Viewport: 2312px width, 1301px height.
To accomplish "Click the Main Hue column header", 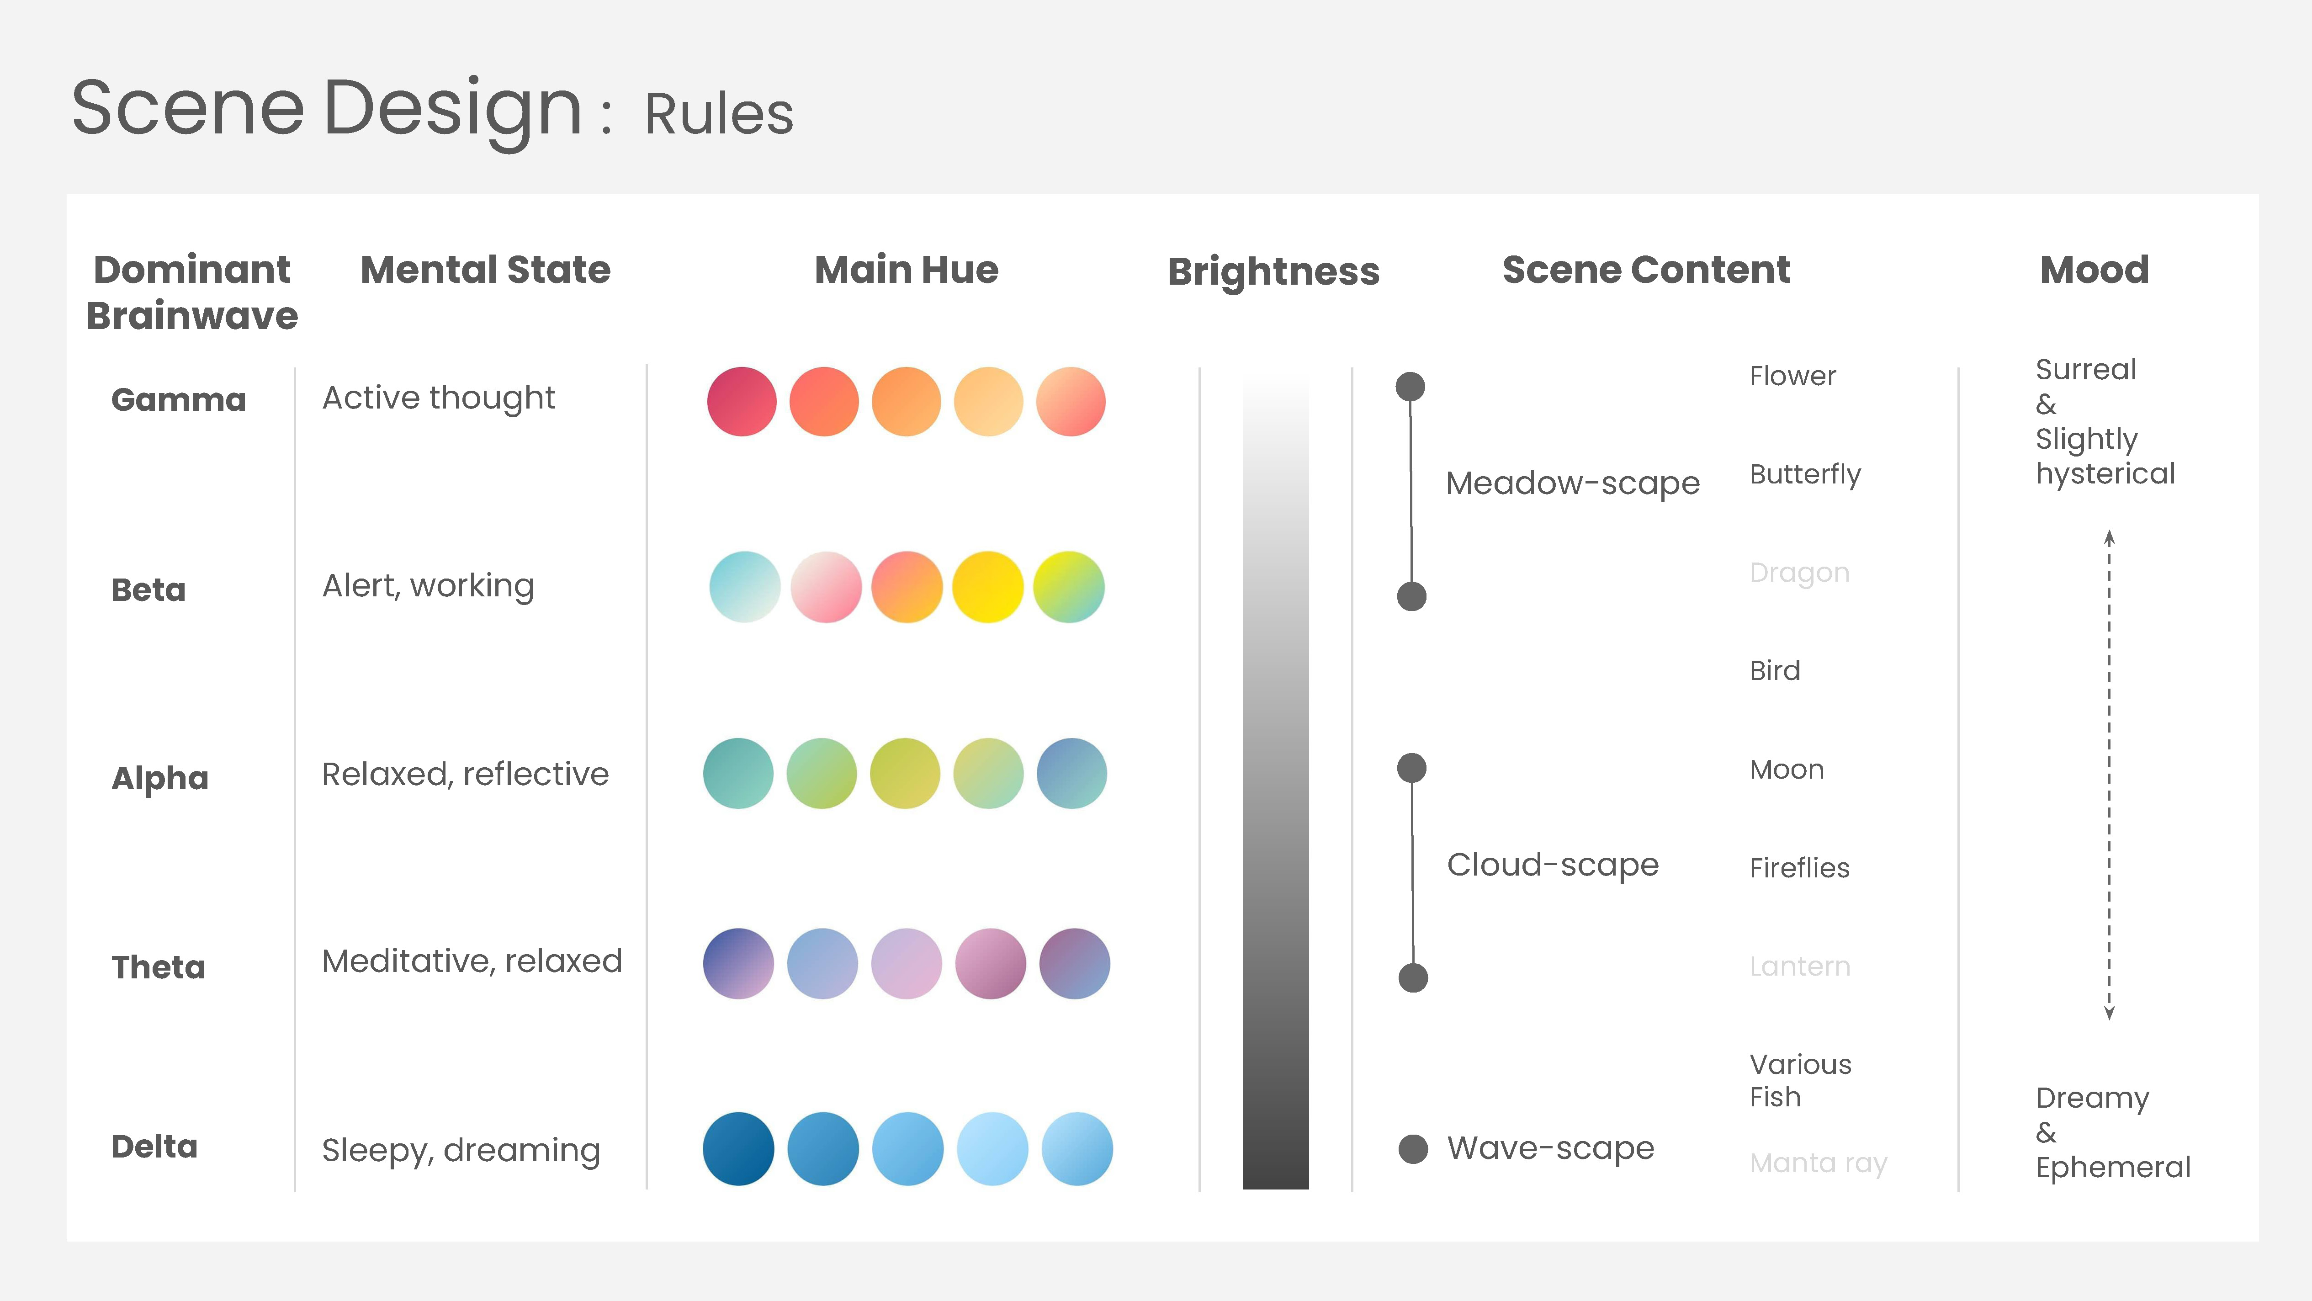I will pos(906,269).
